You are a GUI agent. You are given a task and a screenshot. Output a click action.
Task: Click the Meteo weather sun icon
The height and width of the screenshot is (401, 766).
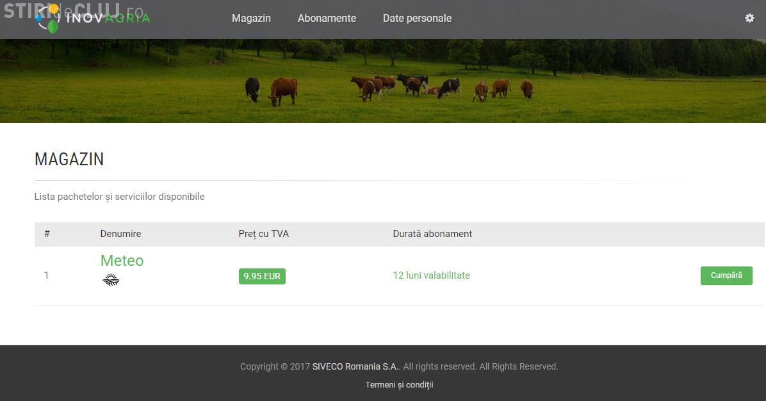[111, 279]
